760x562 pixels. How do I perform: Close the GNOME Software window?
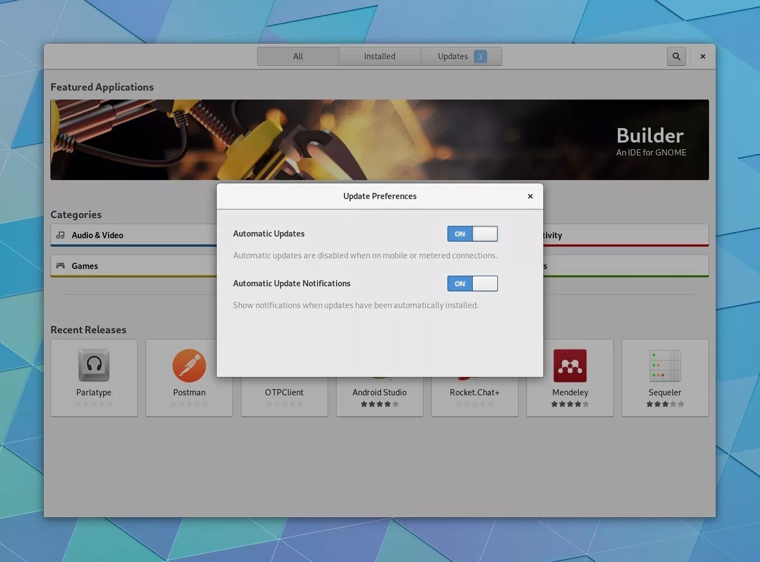point(702,56)
